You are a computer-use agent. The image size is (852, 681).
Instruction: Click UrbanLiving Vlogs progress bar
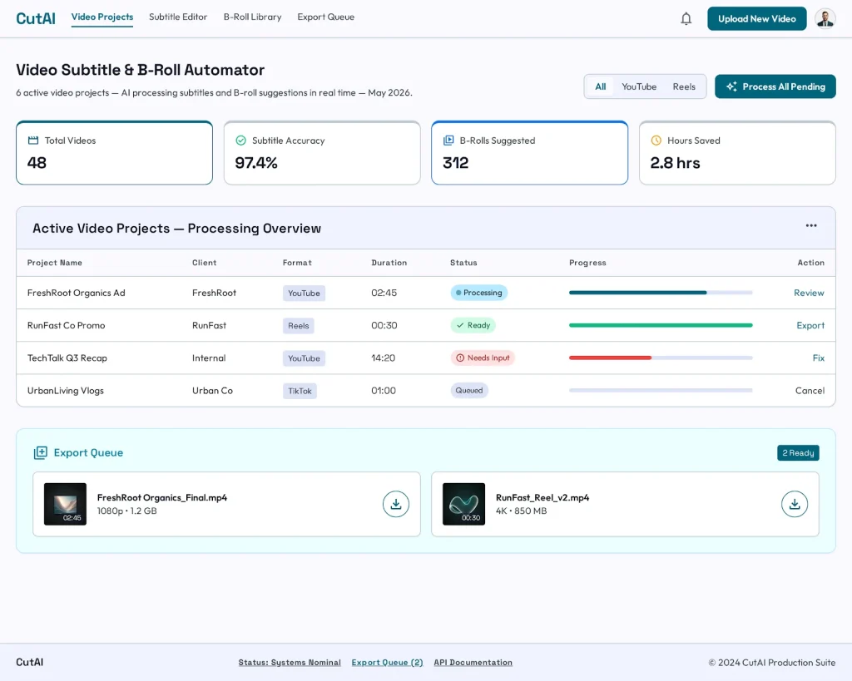(x=661, y=391)
